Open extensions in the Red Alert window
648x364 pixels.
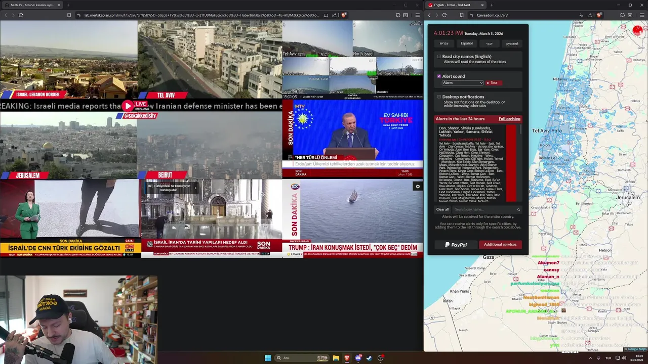(x=622, y=15)
